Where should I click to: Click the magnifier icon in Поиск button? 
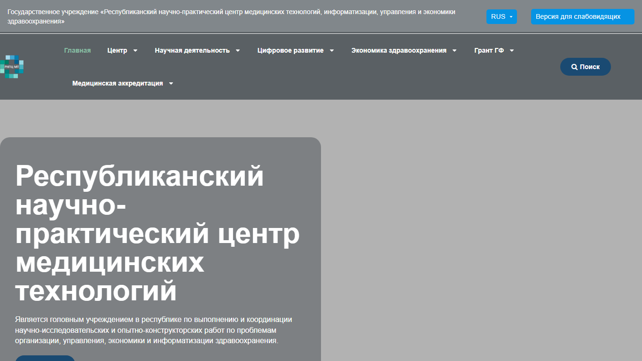coord(574,67)
